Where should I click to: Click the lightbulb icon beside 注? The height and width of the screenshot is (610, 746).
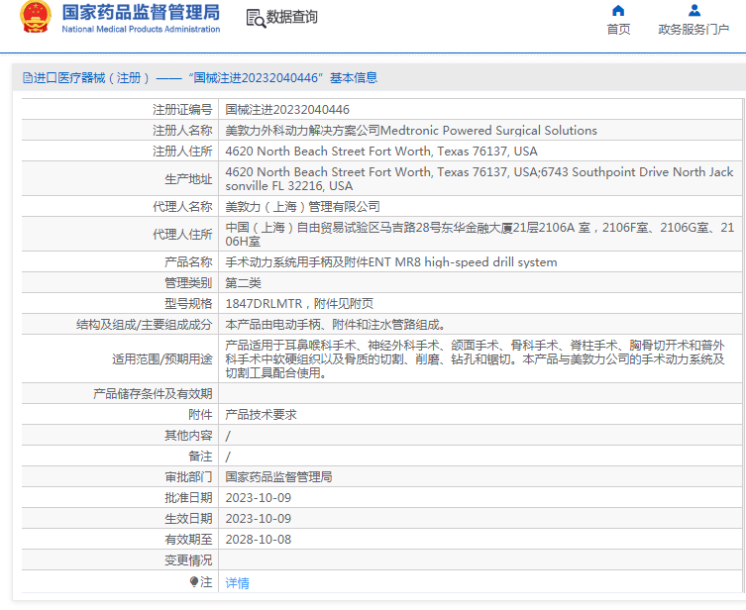point(193,581)
